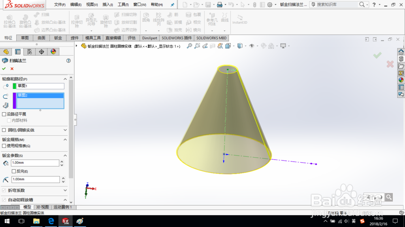Accept feature with large corner checkmark

pyautogui.click(x=377, y=55)
